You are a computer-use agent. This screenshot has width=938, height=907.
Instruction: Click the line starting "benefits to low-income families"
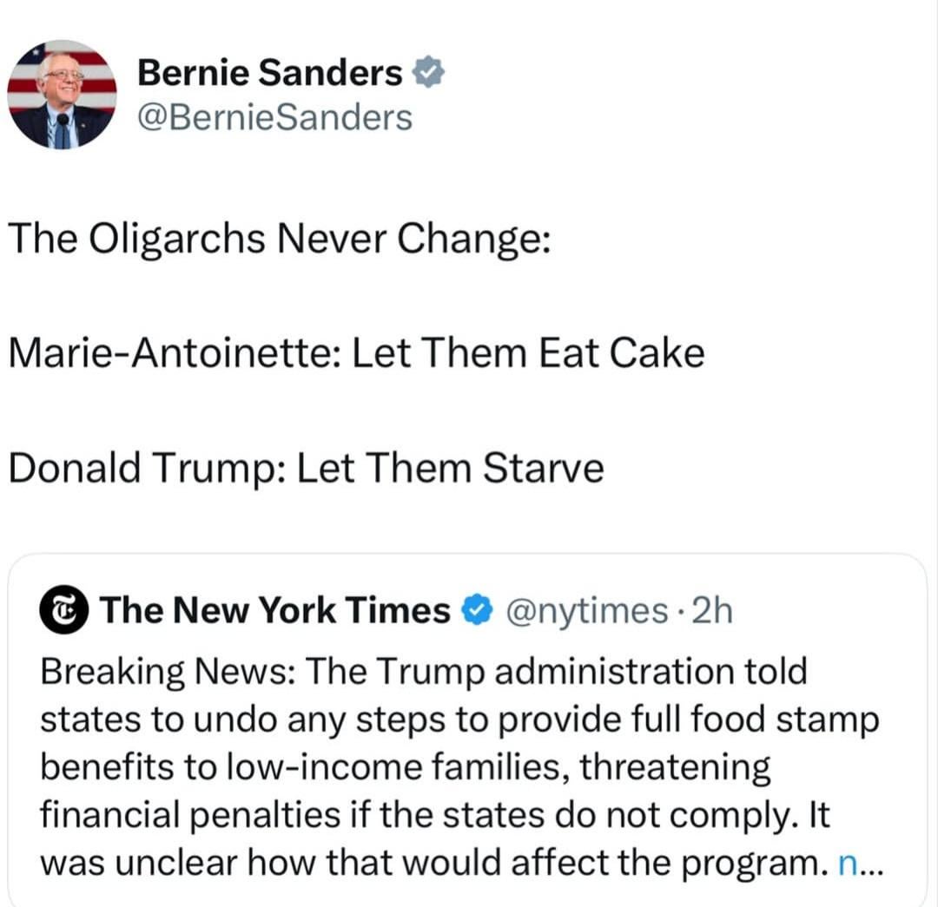406,767
